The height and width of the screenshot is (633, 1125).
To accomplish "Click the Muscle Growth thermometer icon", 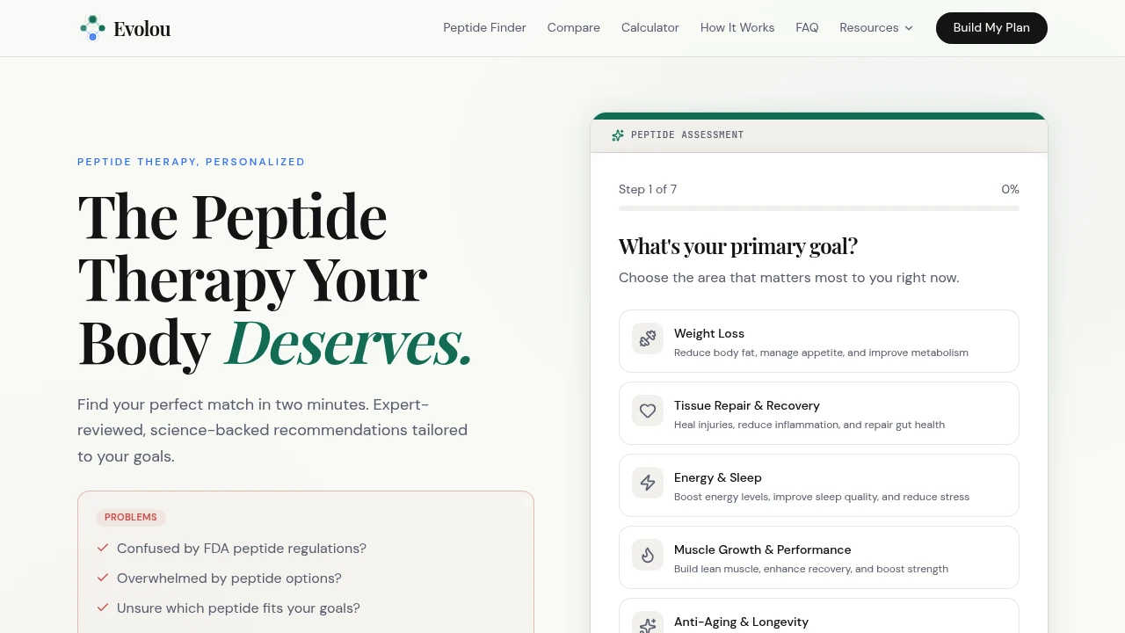I will pos(648,555).
